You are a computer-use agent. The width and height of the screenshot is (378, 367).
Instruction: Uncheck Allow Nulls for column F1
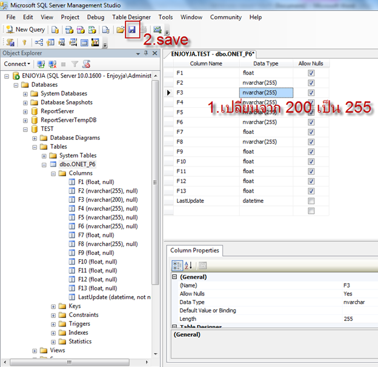click(311, 73)
